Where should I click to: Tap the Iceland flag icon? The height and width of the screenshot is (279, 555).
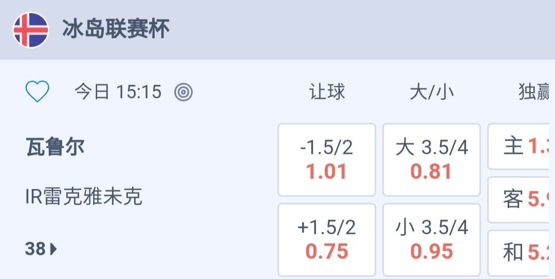31,30
